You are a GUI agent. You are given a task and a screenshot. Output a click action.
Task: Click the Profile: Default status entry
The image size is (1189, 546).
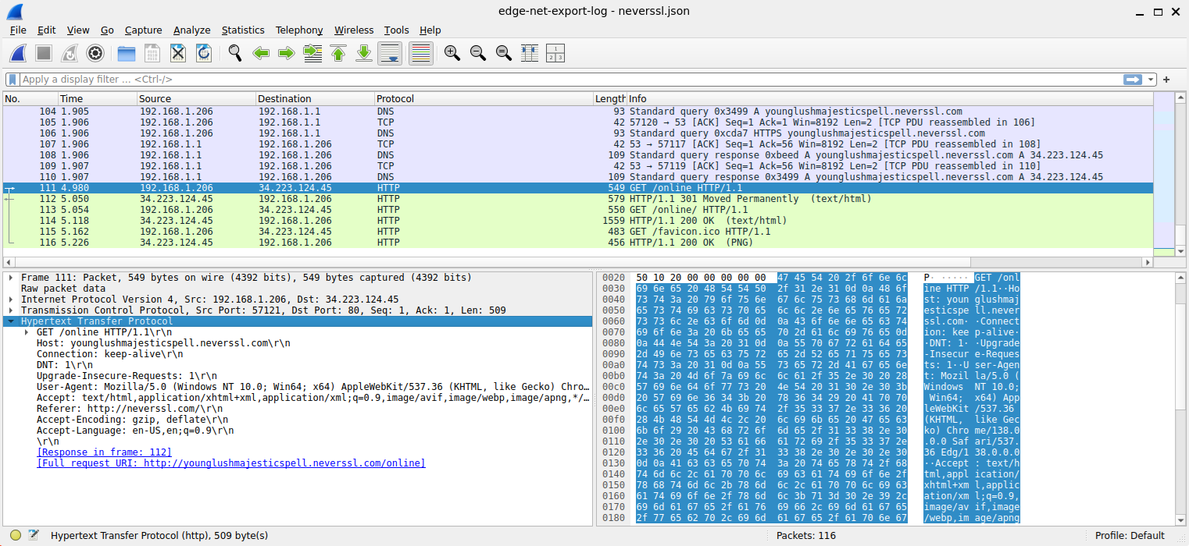tap(1130, 536)
